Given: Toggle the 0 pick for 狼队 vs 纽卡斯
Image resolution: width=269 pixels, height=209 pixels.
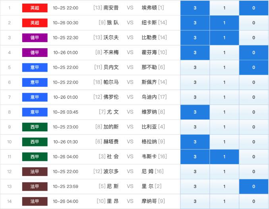Looking at the screenshot, I should (254, 23).
